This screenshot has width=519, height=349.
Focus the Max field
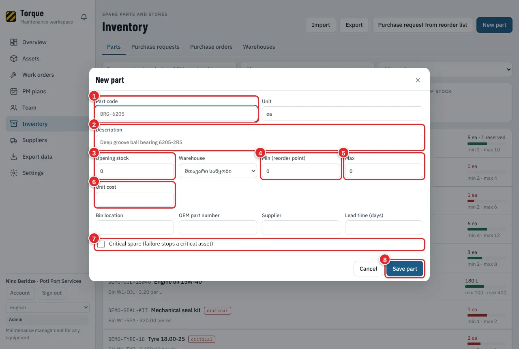384,171
